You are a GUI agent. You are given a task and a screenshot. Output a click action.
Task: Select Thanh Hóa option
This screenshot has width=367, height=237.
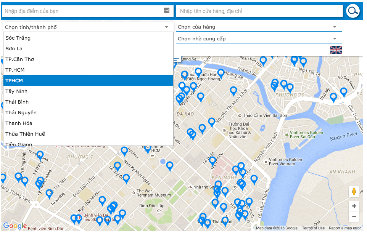[88, 123]
